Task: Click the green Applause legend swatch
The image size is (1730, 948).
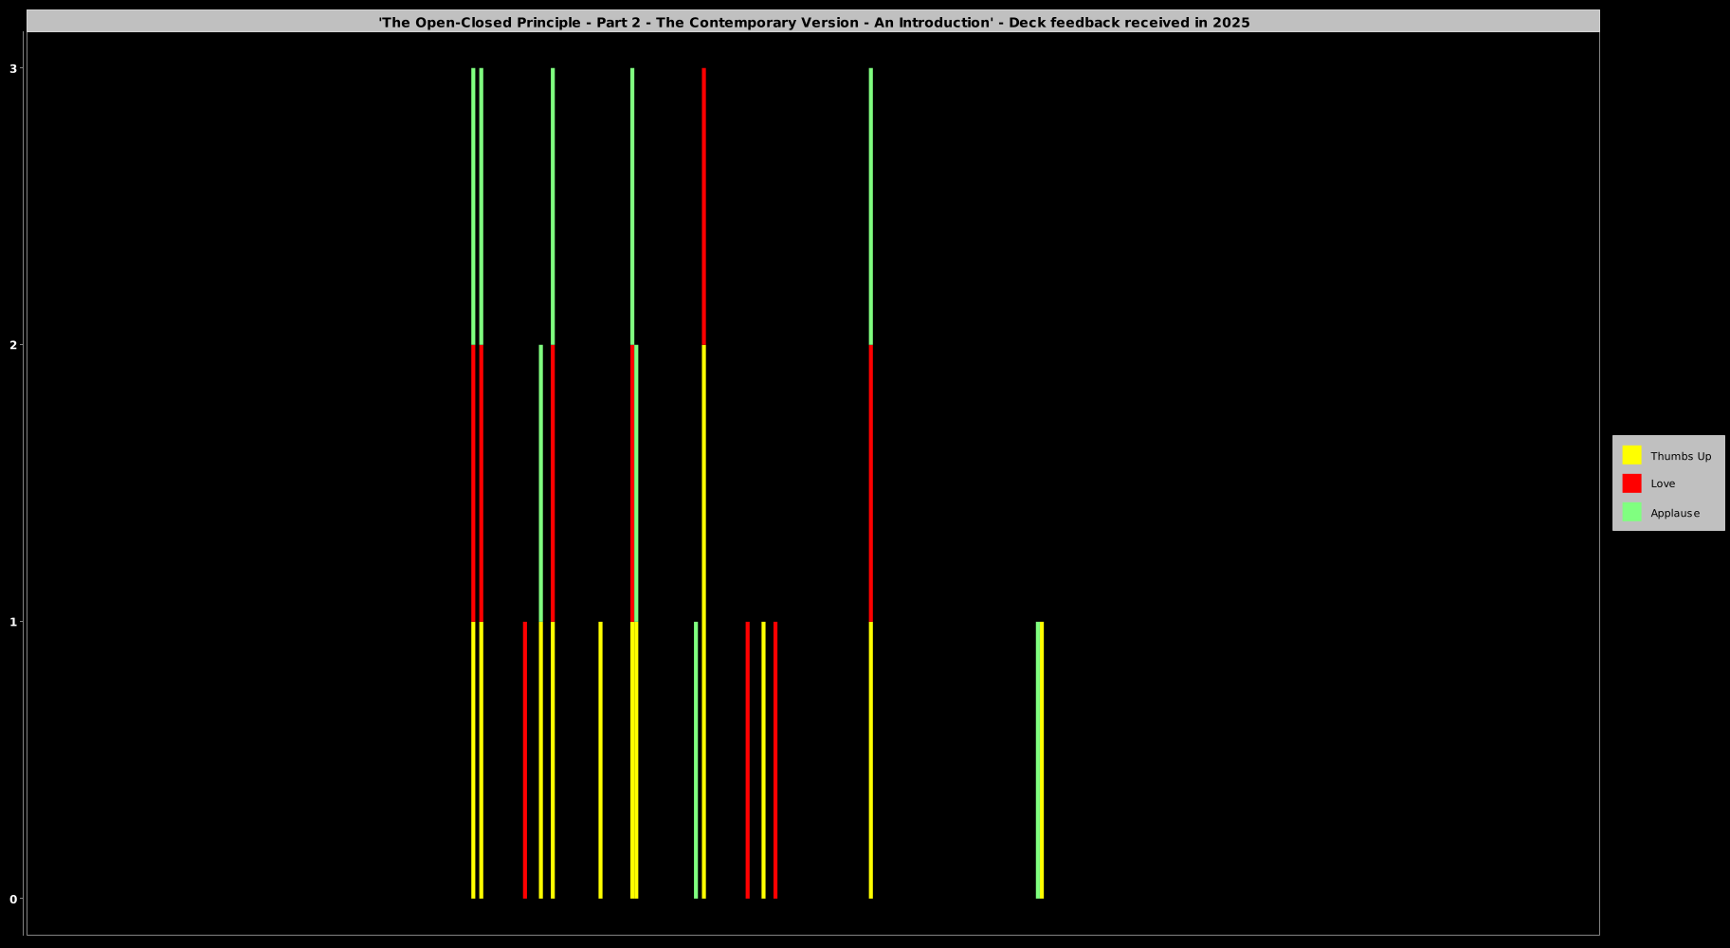Action: tap(1631, 512)
